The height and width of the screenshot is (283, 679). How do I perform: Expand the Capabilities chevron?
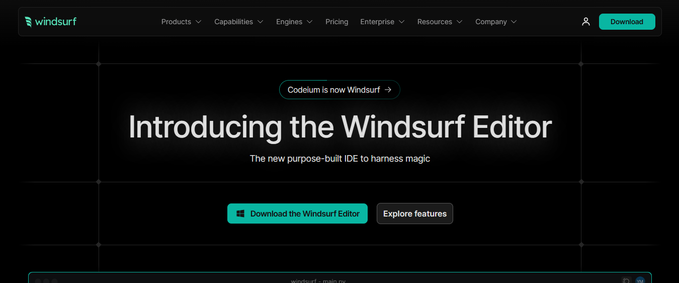(x=260, y=22)
